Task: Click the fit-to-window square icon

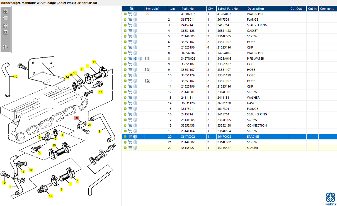Action: [x=5, y=32]
